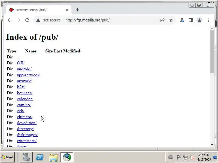Viewport: 218px width, 163px height.
Task: Open the app-services/ directory
Action: pyautogui.click(x=29, y=75)
